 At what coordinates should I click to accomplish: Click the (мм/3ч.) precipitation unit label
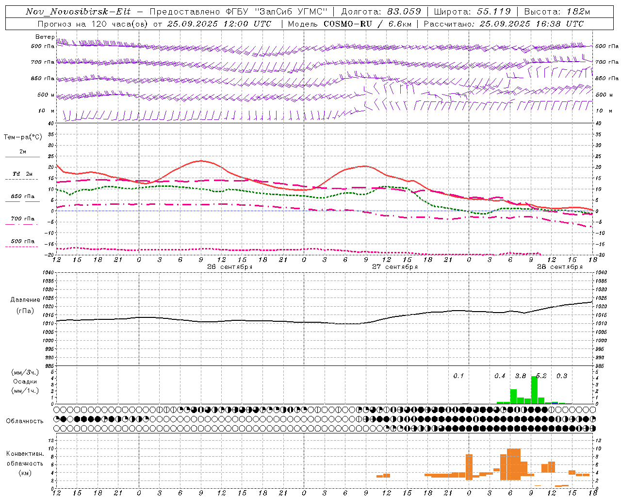click(25, 372)
